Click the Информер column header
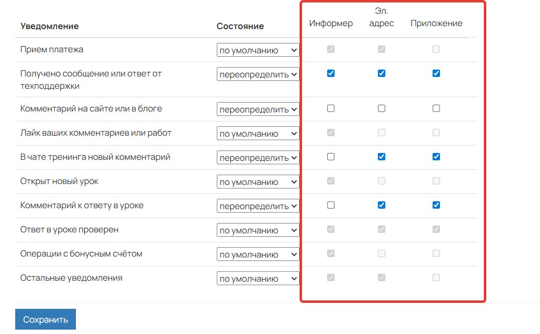This screenshot has height=334, width=540. click(x=331, y=24)
